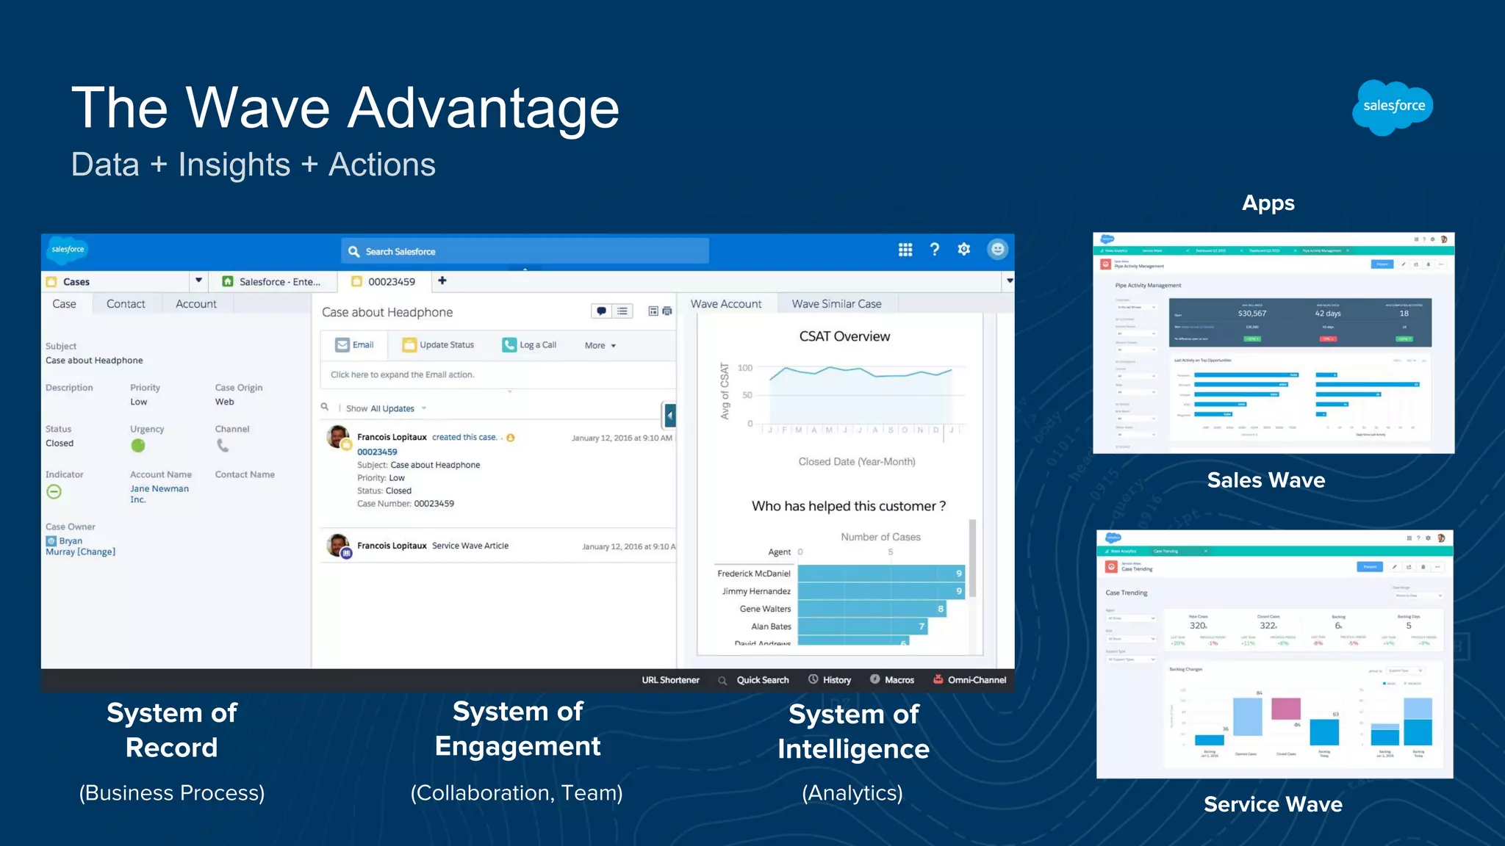Open the App Launcher grid icon
The width and height of the screenshot is (1505, 846).
pos(905,250)
